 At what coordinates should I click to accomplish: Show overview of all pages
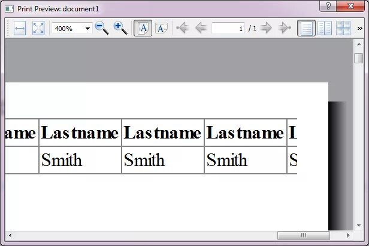[x=343, y=29]
